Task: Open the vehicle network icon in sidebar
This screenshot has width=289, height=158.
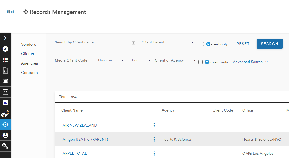Action: point(5,114)
